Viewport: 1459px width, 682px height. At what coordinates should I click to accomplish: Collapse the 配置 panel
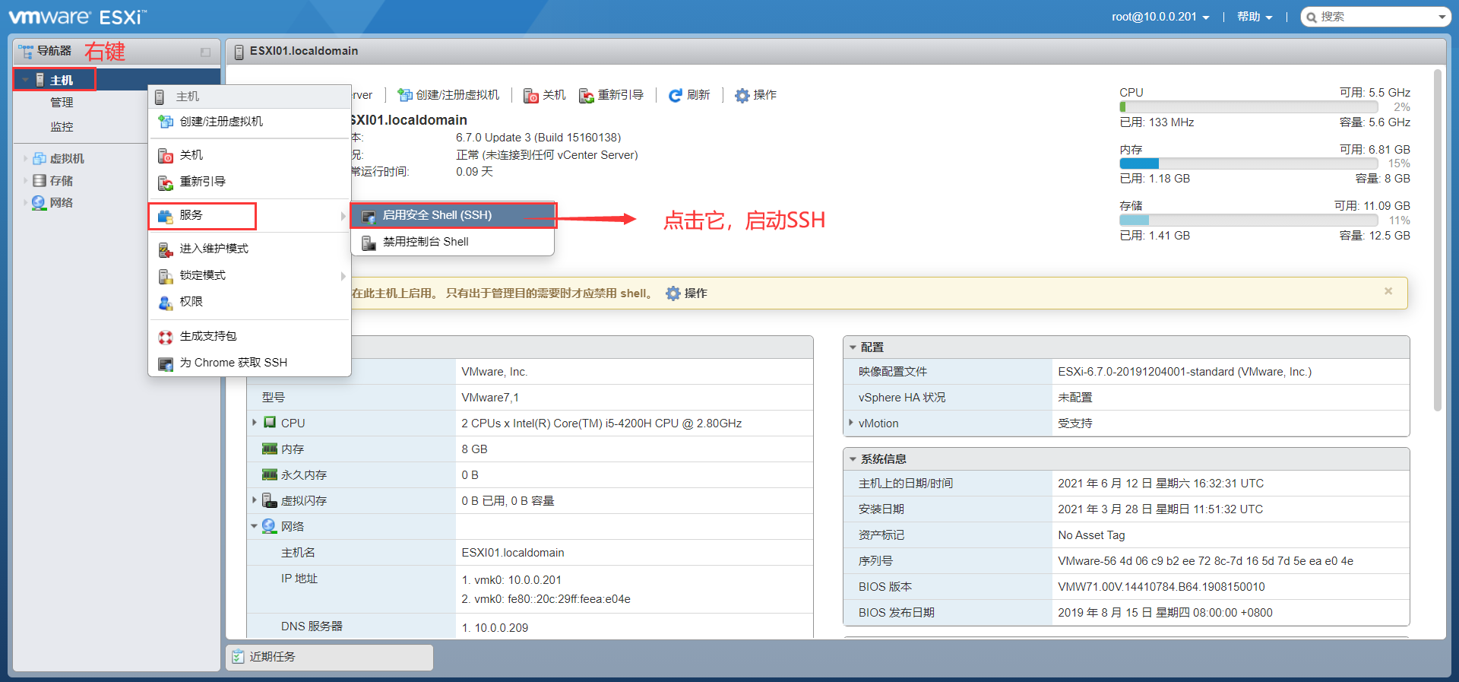pos(853,347)
